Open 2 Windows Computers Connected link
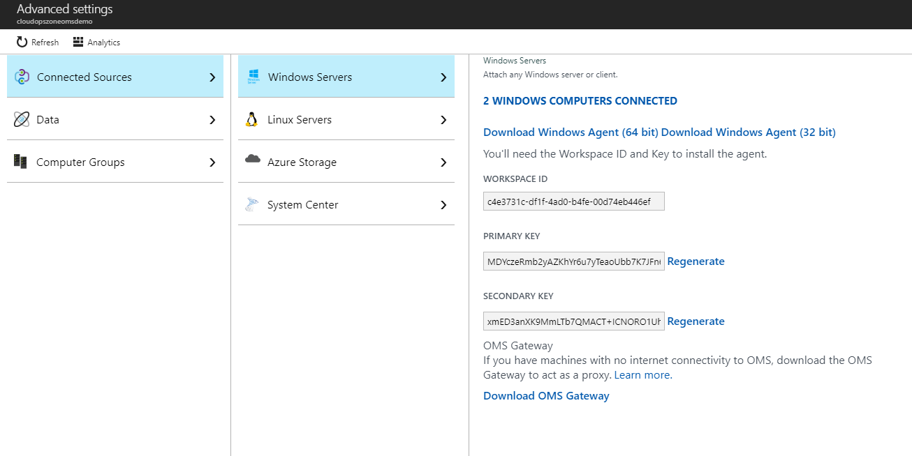The height and width of the screenshot is (456, 912). coord(580,101)
